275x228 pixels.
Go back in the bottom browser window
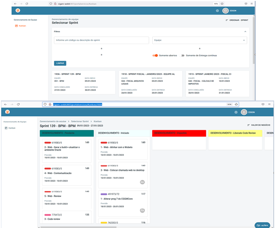click(x=5, y=104)
